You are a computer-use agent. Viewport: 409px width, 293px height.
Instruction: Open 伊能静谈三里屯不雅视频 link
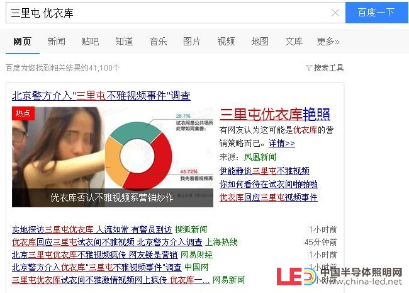[x=264, y=171]
